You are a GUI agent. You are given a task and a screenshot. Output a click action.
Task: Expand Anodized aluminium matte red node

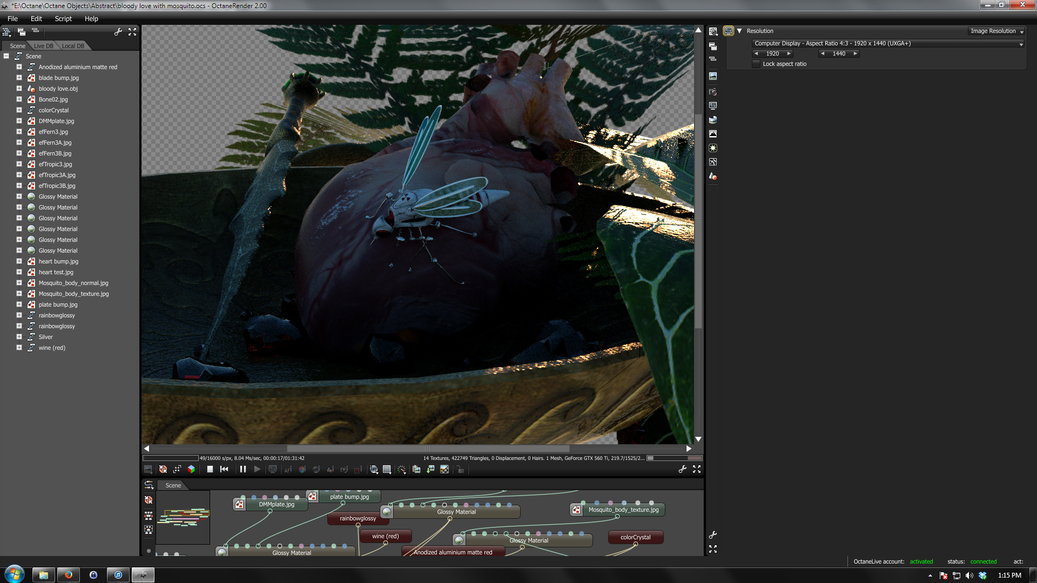[19, 67]
